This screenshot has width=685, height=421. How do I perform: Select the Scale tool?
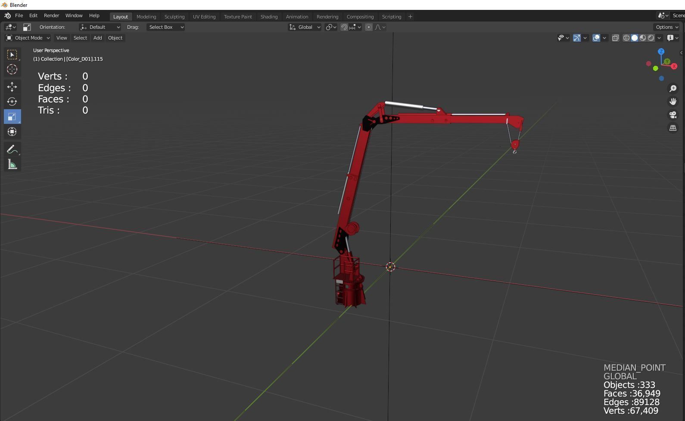click(12, 117)
